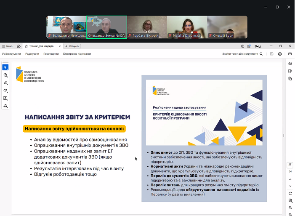Go to the Acrobat home icon

pos(19,46)
